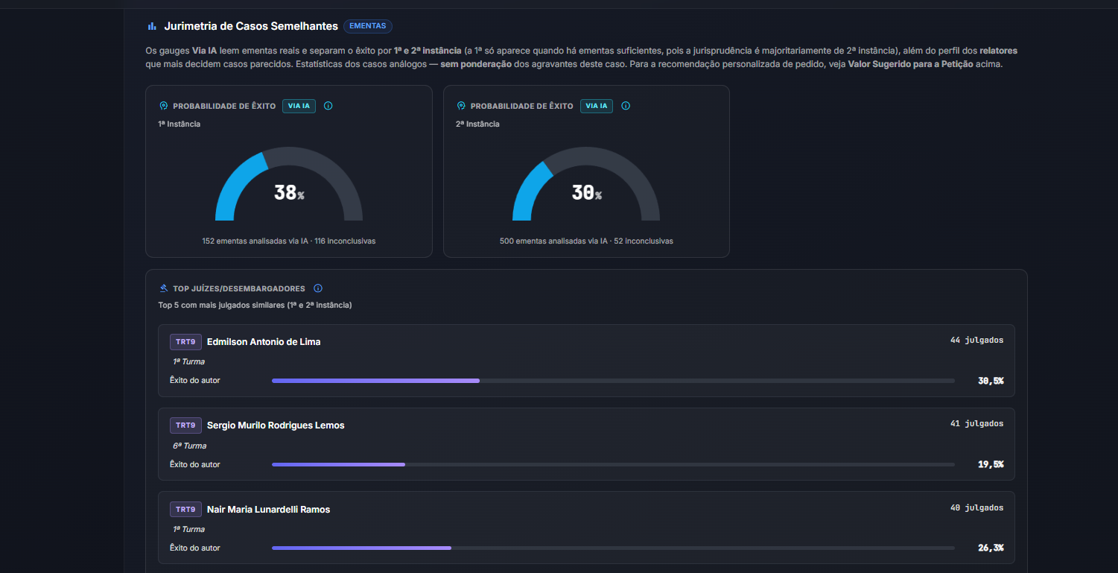The image size is (1118, 573).
Task: Click the 30% success gauge
Action: tap(586, 184)
